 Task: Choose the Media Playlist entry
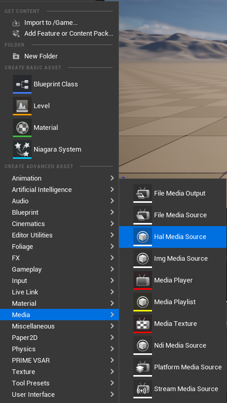(173, 302)
